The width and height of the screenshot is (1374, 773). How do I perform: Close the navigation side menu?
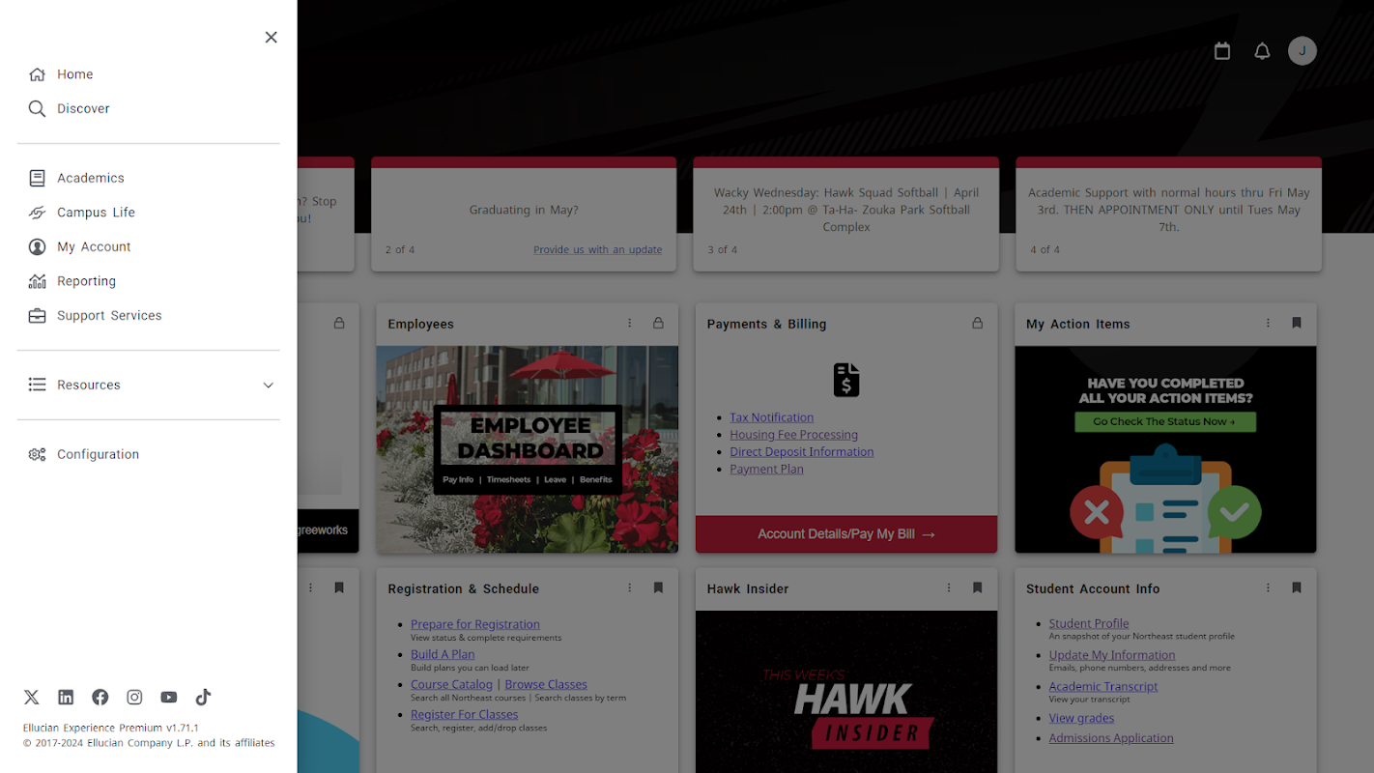271,37
